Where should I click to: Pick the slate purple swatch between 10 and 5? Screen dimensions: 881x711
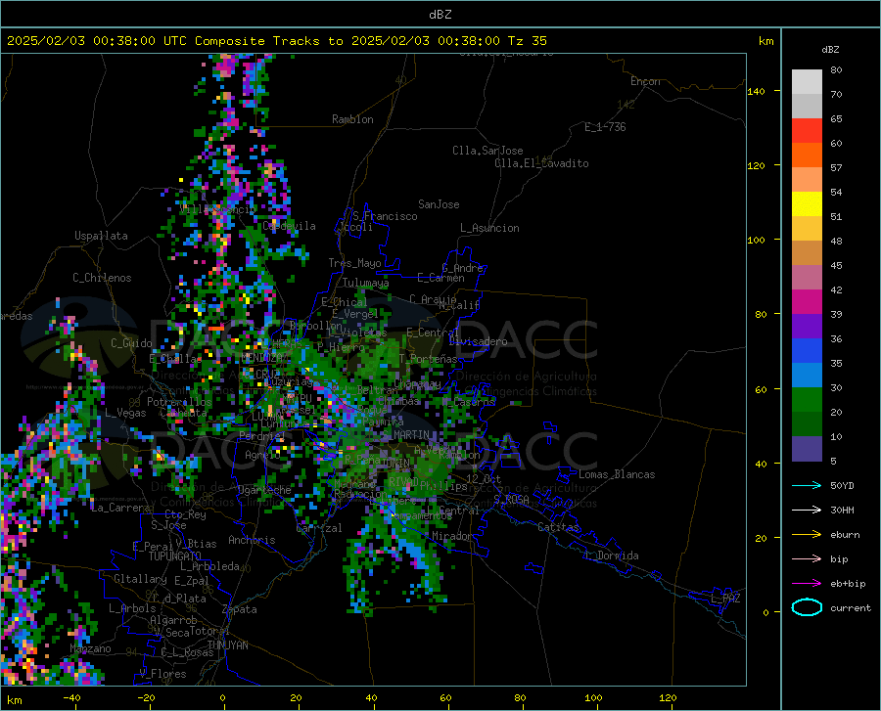[807, 449]
